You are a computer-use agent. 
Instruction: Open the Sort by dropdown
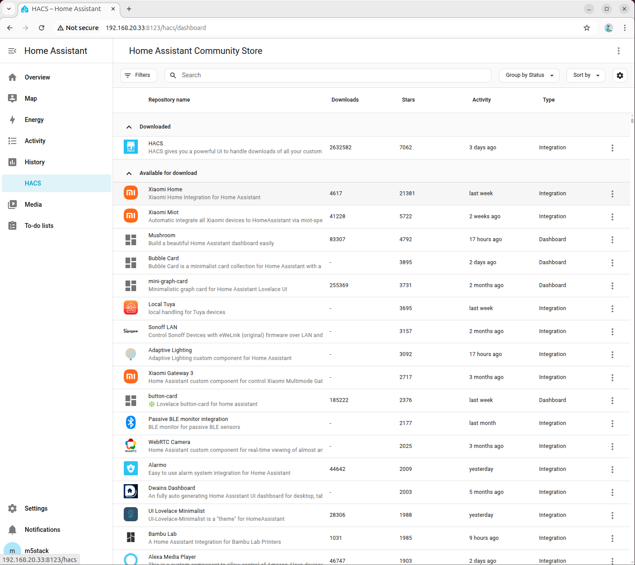(x=586, y=76)
